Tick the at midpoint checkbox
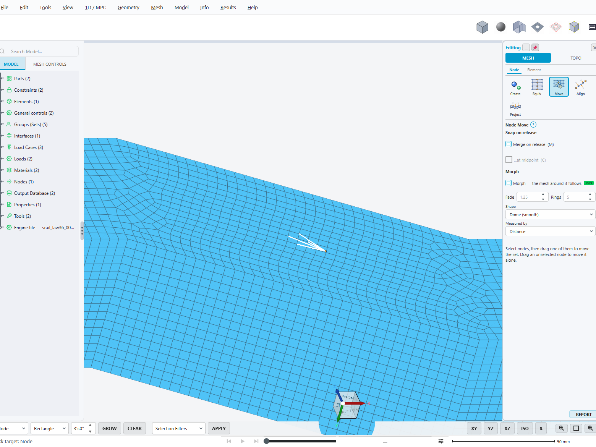Viewport: 596px width, 447px height. pyautogui.click(x=509, y=160)
